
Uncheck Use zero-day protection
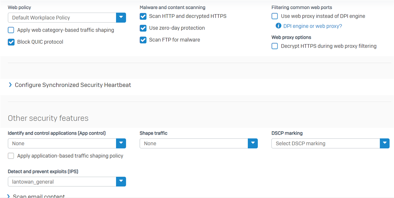143,28
